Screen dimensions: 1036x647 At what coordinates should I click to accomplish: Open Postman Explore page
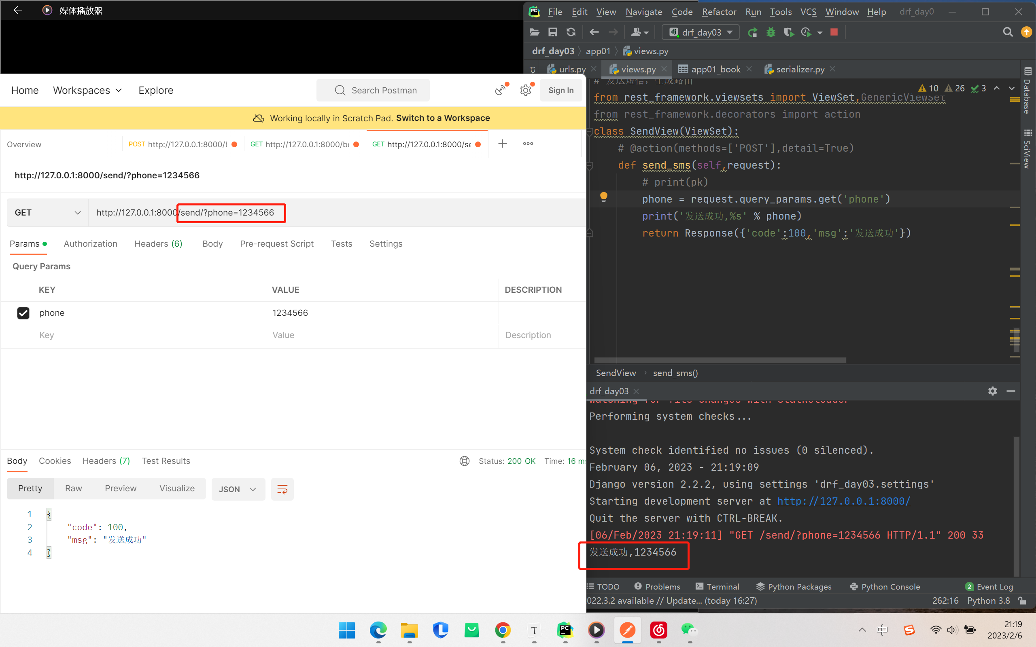[156, 90]
